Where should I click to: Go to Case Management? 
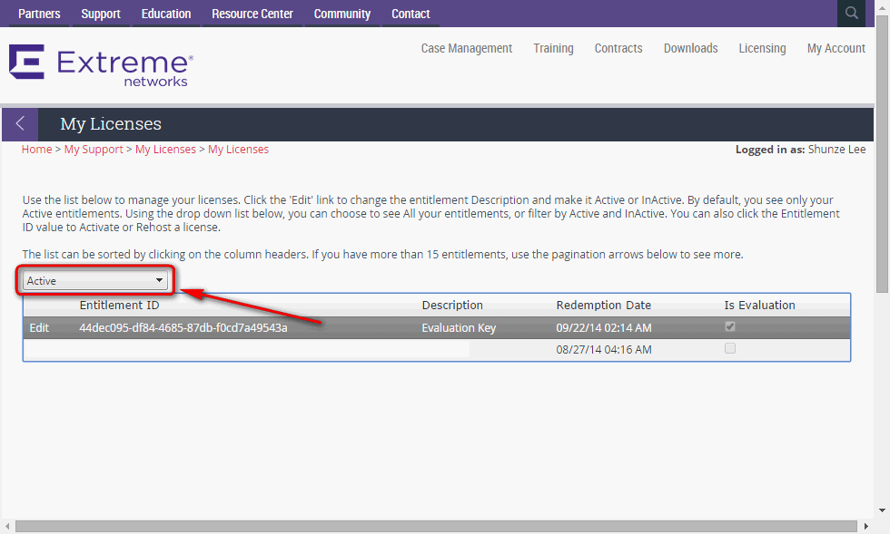tap(466, 49)
